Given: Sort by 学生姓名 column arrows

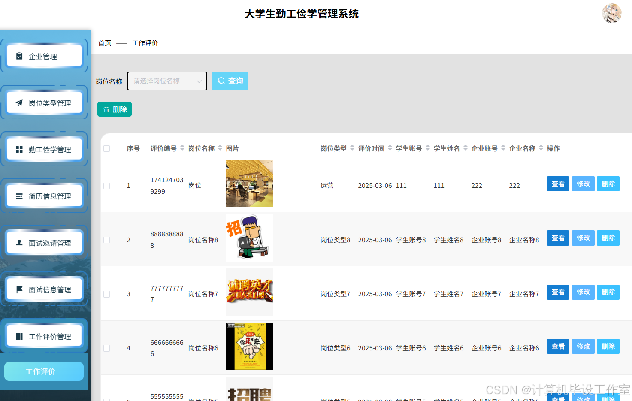Looking at the screenshot, I should (x=466, y=148).
